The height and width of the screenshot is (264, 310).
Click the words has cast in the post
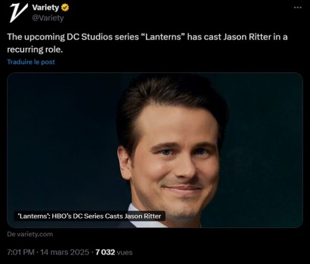point(204,37)
